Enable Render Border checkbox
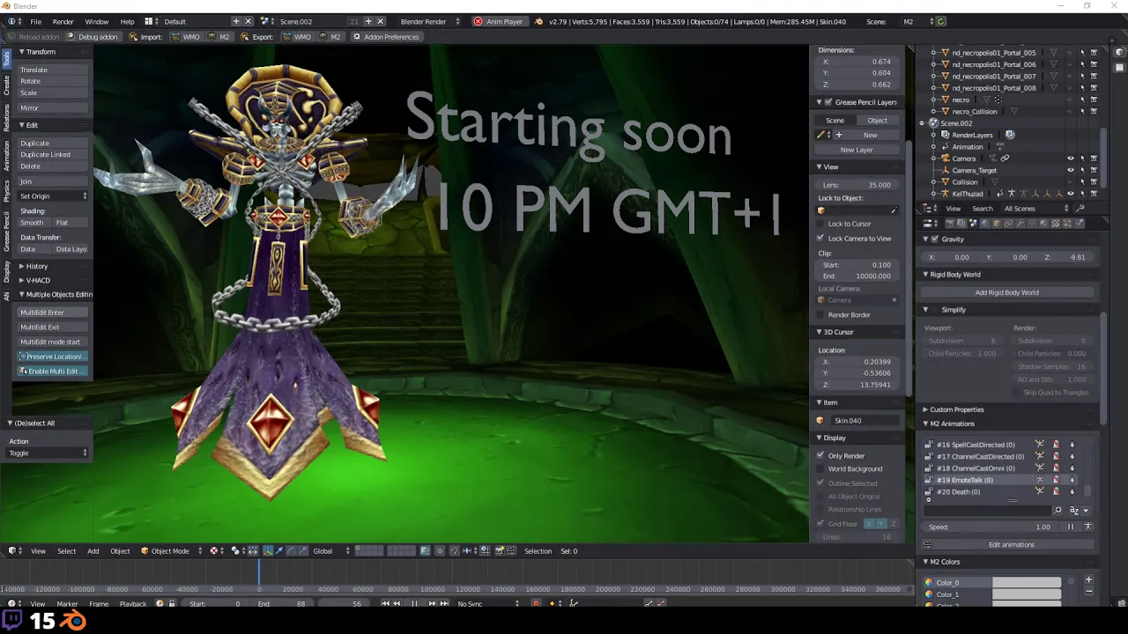This screenshot has width=1128, height=634. click(820, 314)
